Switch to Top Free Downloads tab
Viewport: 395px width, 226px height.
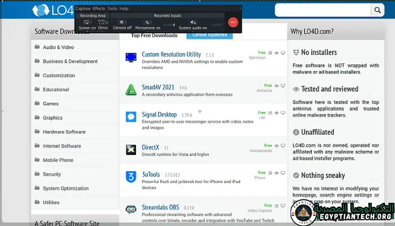(154, 36)
